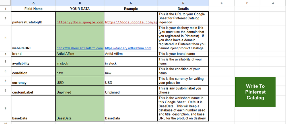Select 'This is your brand name' cell
This screenshot has width=286, height=124.
183,54
